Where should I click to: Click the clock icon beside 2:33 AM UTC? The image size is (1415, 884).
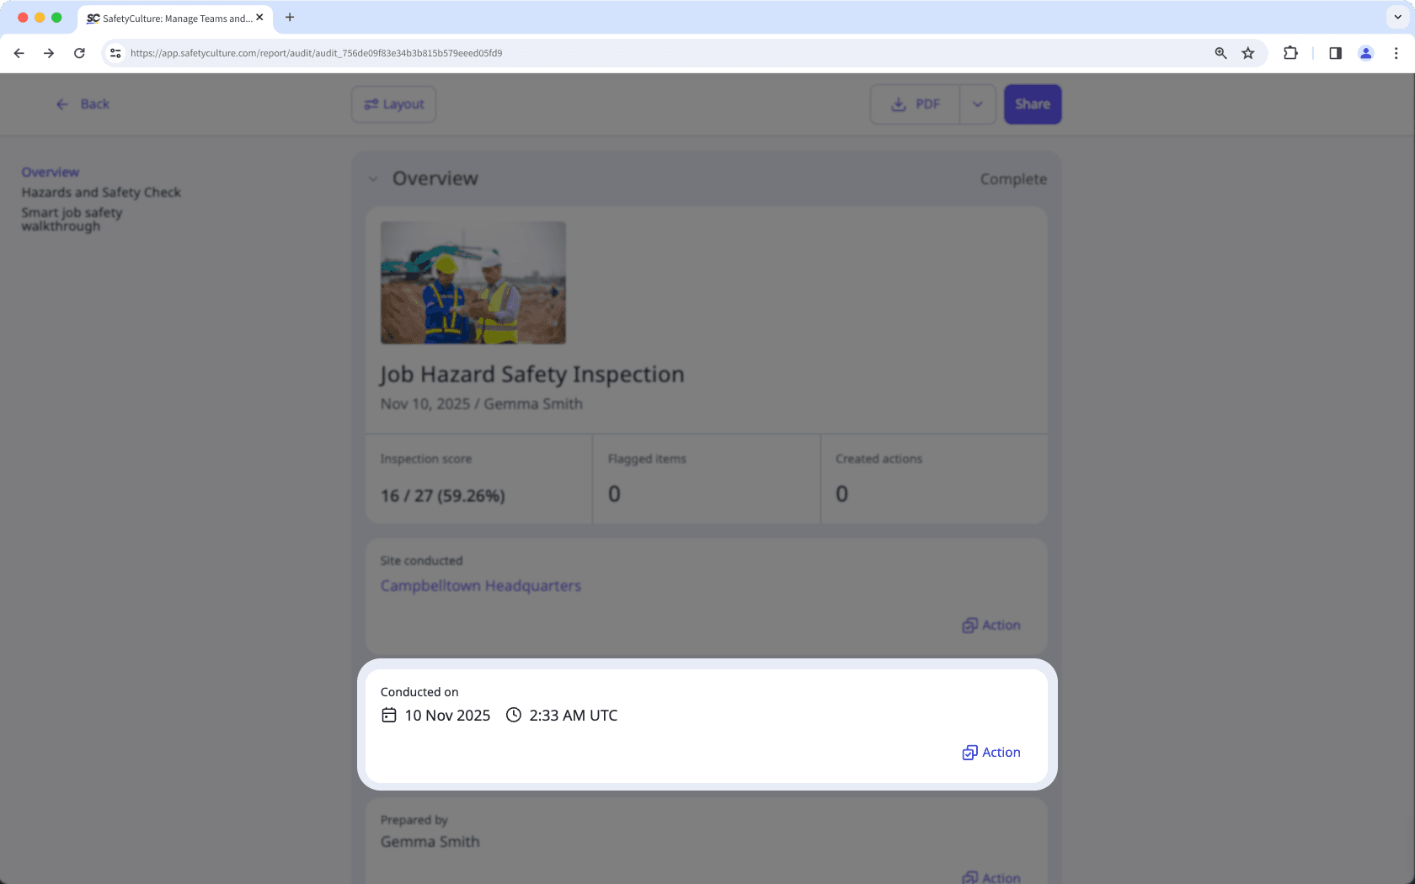click(513, 715)
